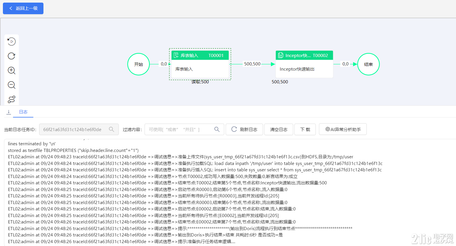Click the 0,0 label before 结束
The image size is (456, 246).
345,64
